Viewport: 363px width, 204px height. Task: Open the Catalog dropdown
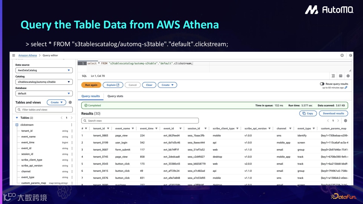coord(44,82)
